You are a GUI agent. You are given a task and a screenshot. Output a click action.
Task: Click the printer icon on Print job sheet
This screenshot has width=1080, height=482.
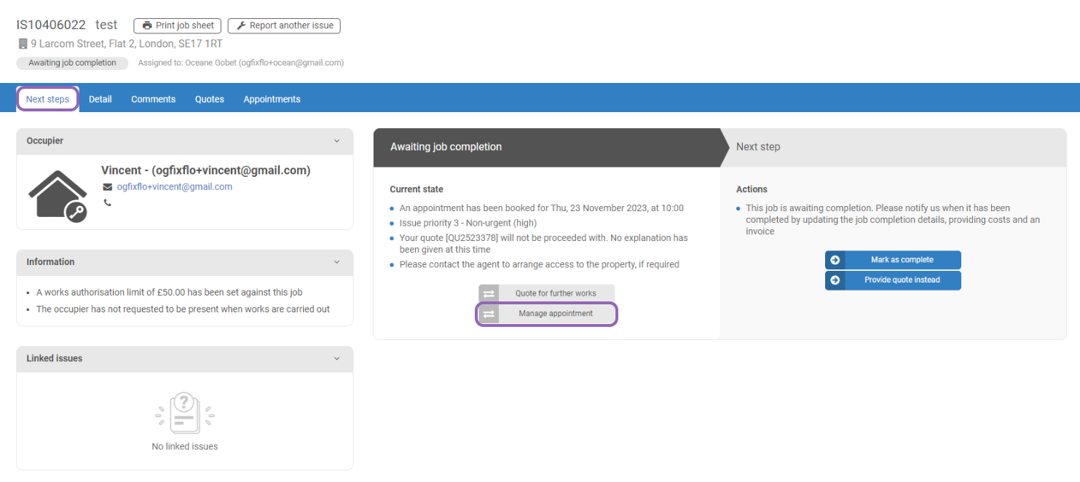click(x=147, y=25)
